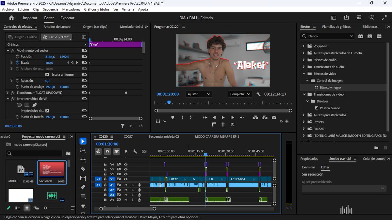The width and height of the screenshot is (392, 220).
Task: Pick the Razor tool
Action: pyautogui.click(x=83, y=169)
